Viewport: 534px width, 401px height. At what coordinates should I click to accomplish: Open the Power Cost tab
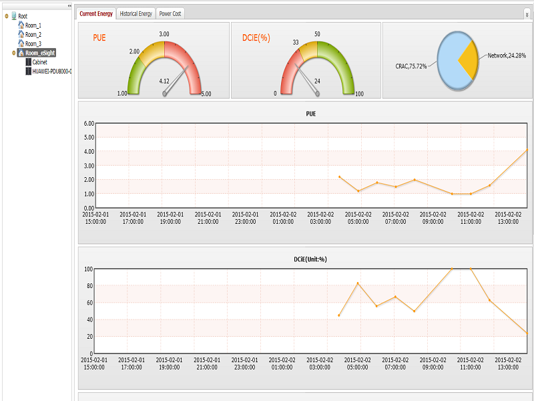coord(170,13)
